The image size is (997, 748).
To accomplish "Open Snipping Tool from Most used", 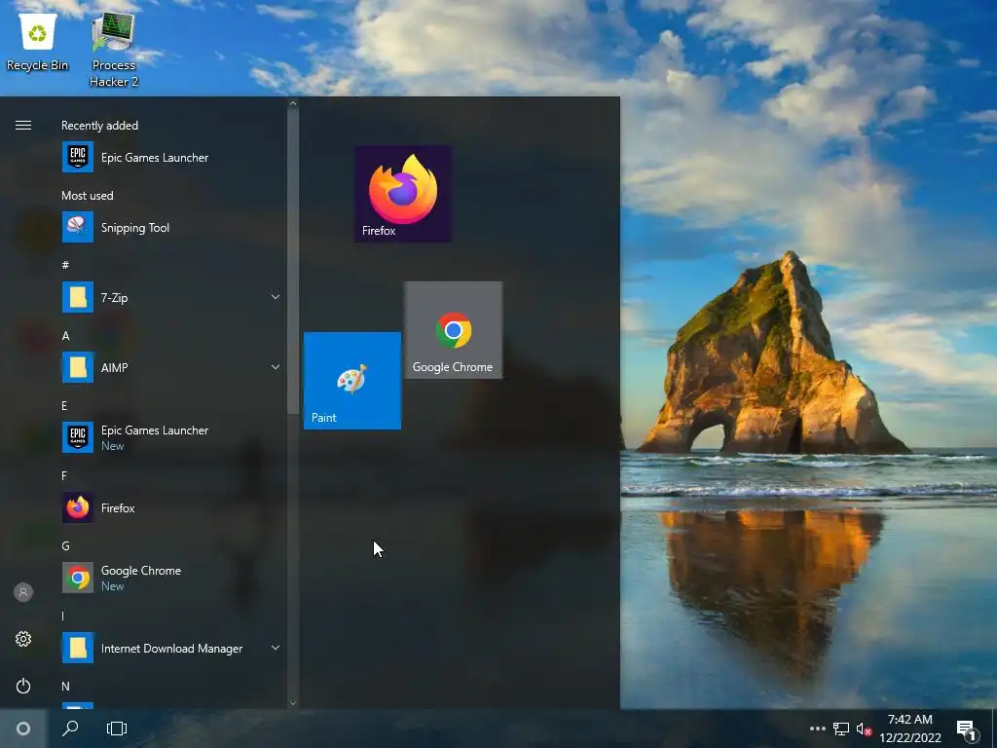I will click(x=170, y=227).
